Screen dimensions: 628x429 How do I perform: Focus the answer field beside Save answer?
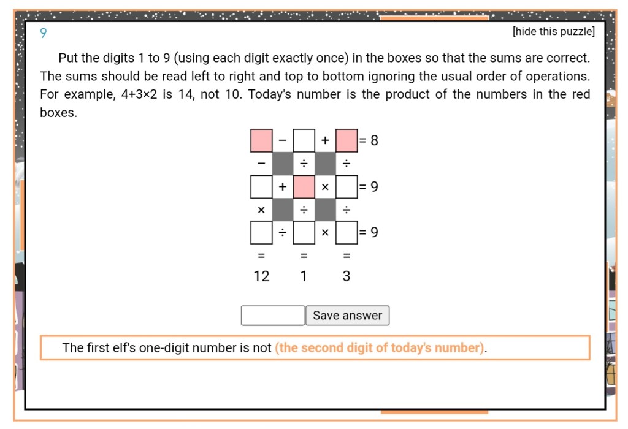pos(273,316)
